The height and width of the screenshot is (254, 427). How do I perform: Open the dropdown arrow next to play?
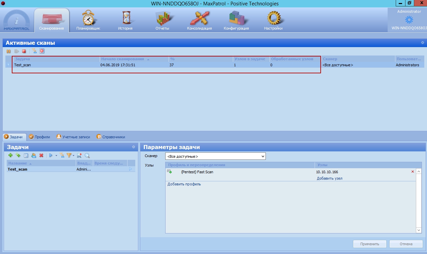(56, 155)
